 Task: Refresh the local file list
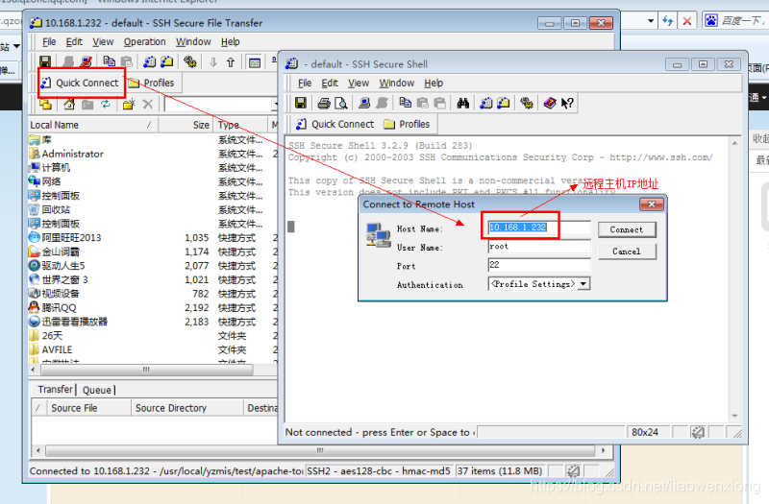pyautogui.click(x=106, y=104)
